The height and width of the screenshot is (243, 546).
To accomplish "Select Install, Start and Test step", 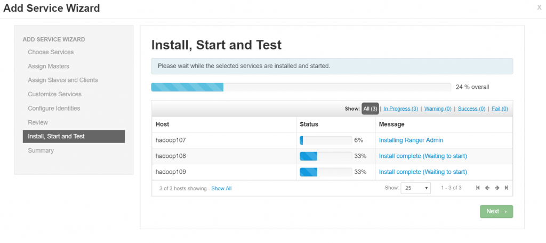I will (74, 137).
